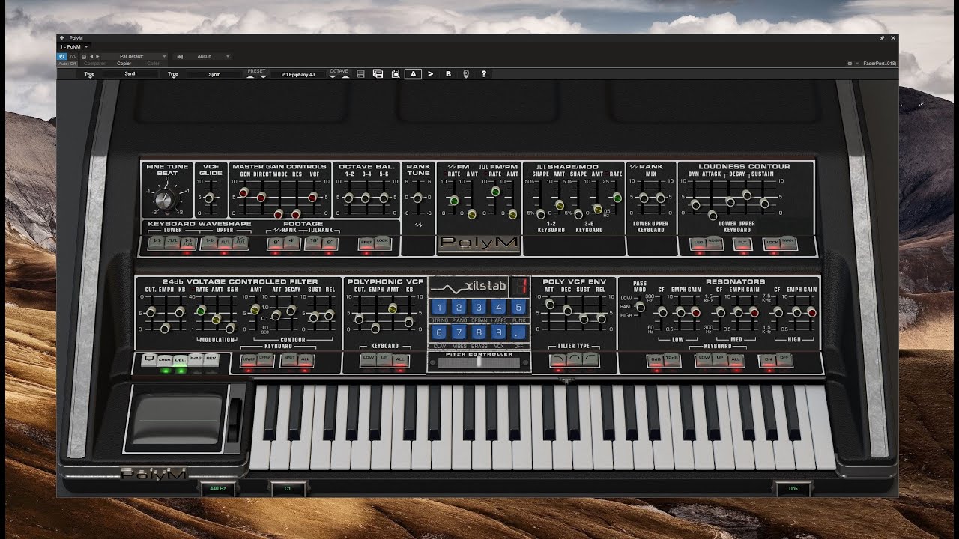Click the Copier button
Image resolution: width=959 pixels, height=539 pixels.
click(124, 64)
